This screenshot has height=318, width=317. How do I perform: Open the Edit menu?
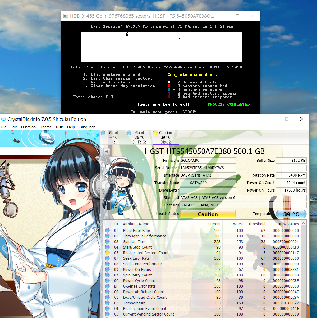14,127
